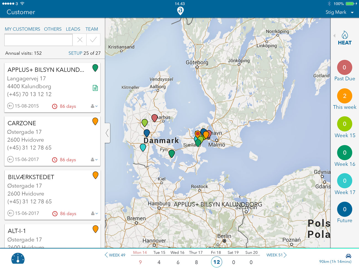
Task: Tap red clock icon on Applus+ Bilsyn card
Action: pos(55,106)
